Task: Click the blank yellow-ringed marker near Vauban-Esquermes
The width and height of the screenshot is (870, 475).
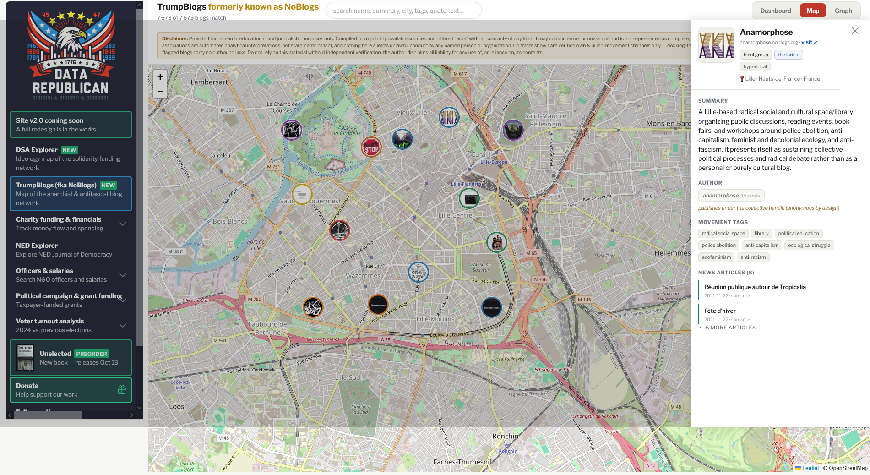Action: pyautogui.click(x=302, y=194)
